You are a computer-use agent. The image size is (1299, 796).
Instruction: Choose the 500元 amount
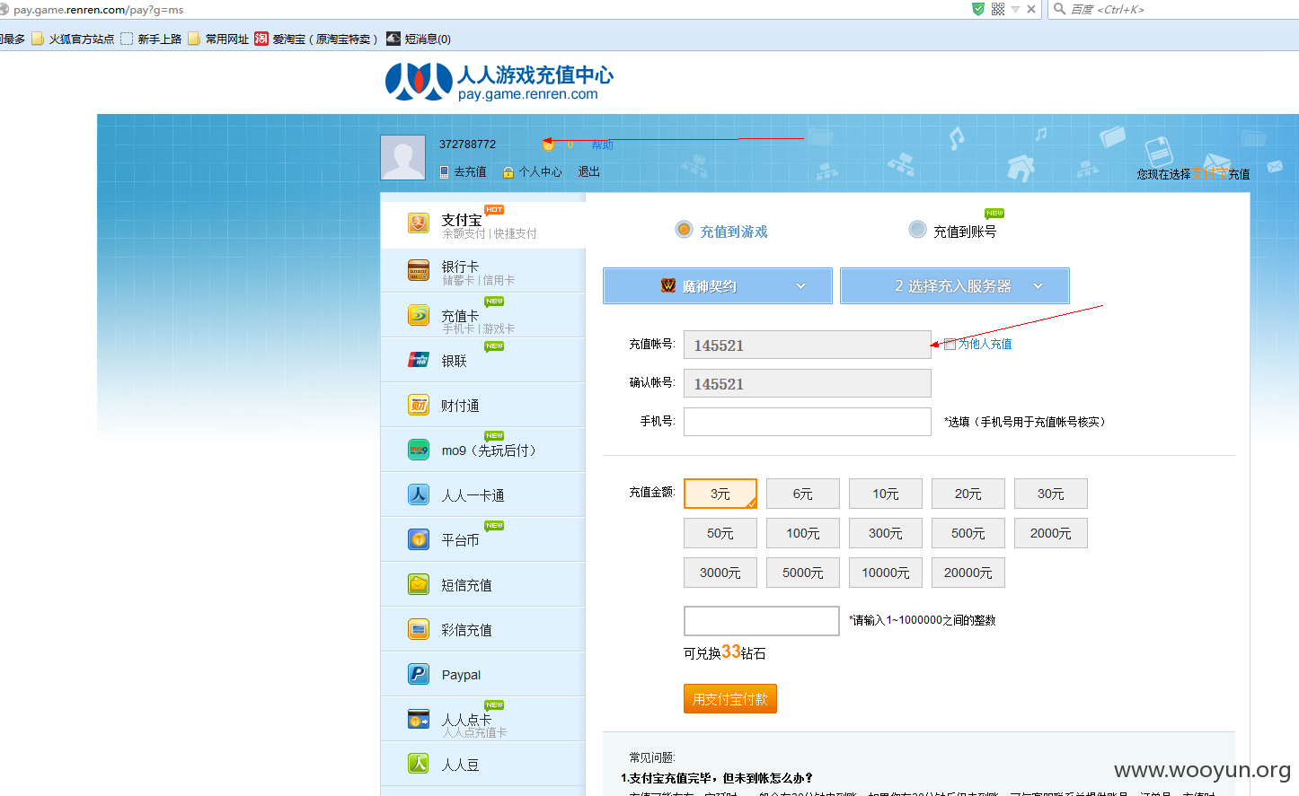(x=968, y=533)
